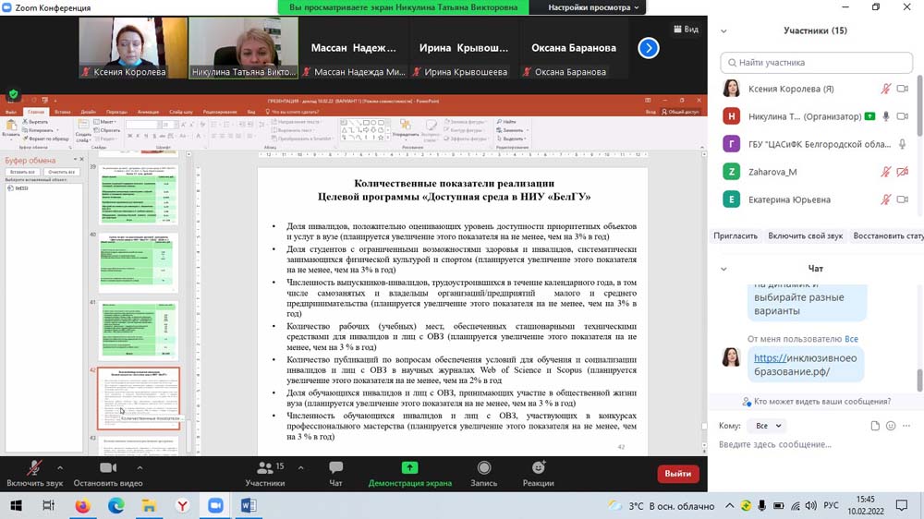
Task: Click the Вставить paste icon in PowerPoint
Action: (x=10, y=127)
